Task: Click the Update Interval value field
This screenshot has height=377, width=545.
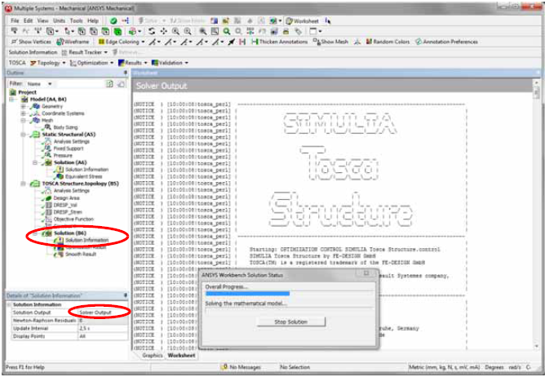Action: click(100, 327)
